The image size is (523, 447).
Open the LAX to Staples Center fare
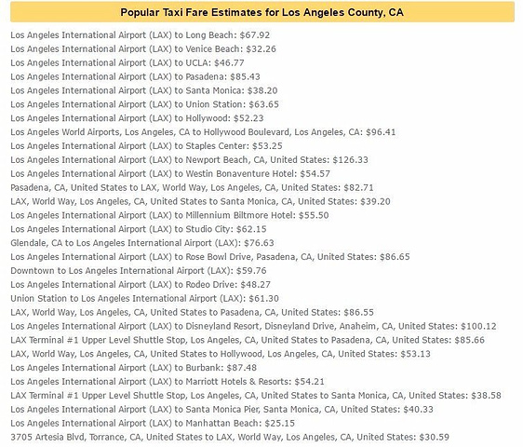click(x=146, y=146)
